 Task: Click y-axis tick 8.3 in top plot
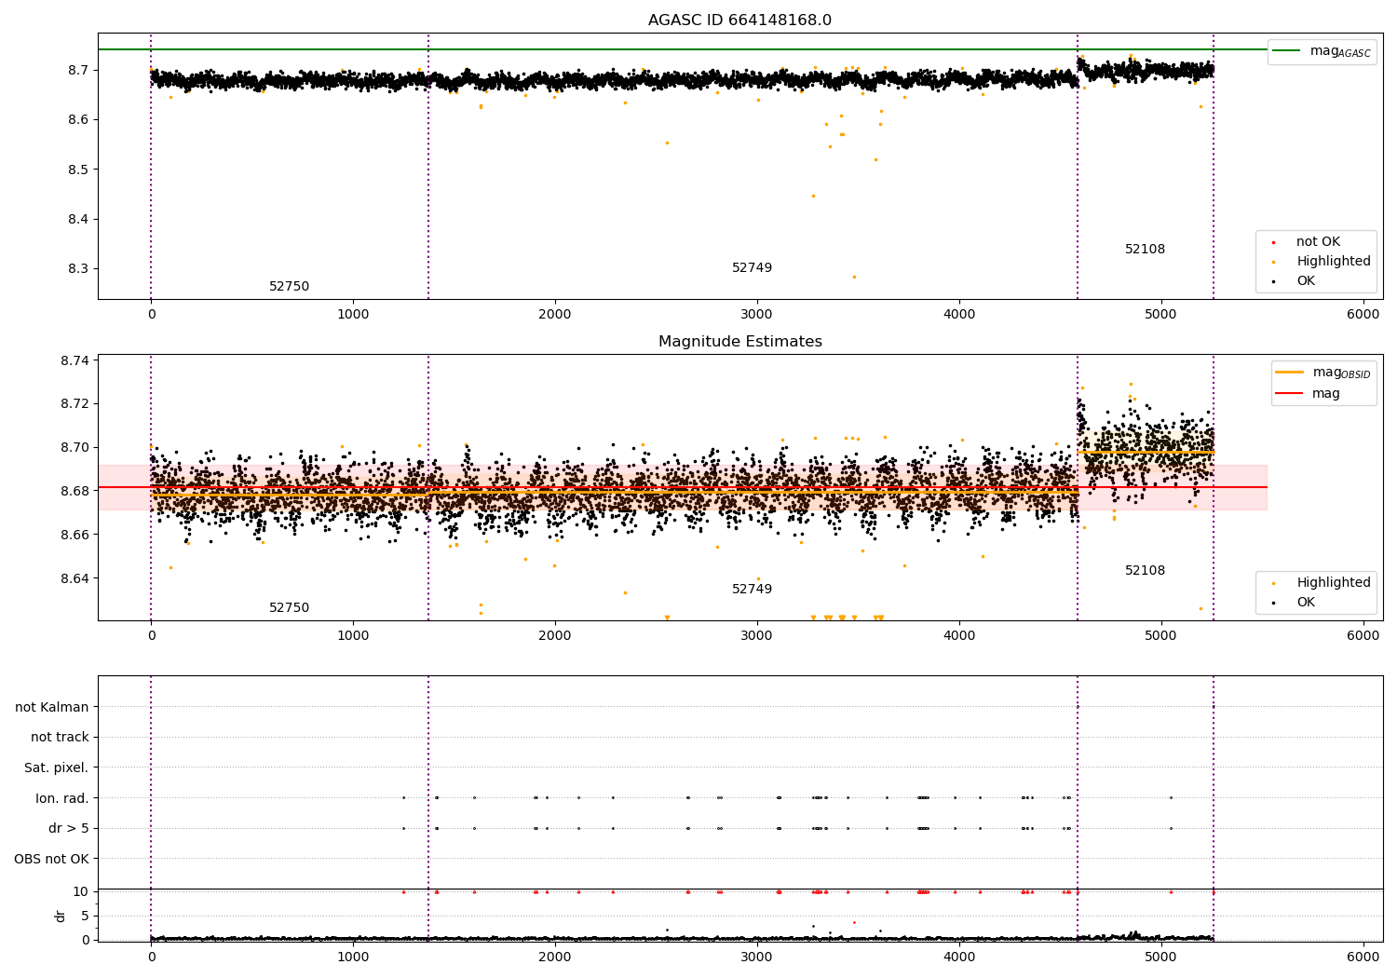coord(78,269)
